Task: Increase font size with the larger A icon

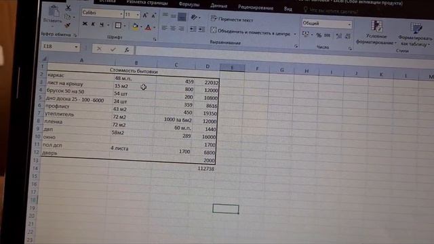Action: pos(145,16)
